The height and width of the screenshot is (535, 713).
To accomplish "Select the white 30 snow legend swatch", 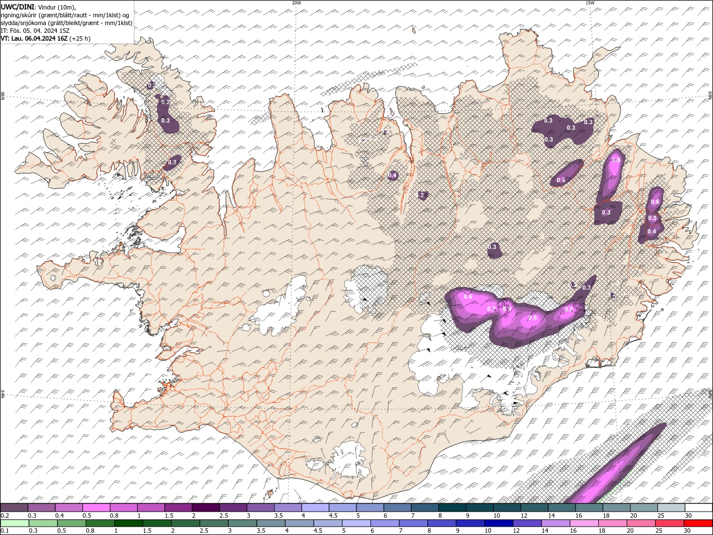I will 699,508.
